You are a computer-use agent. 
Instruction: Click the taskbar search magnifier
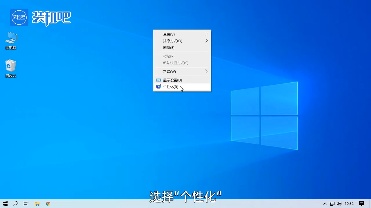click(x=16, y=204)
